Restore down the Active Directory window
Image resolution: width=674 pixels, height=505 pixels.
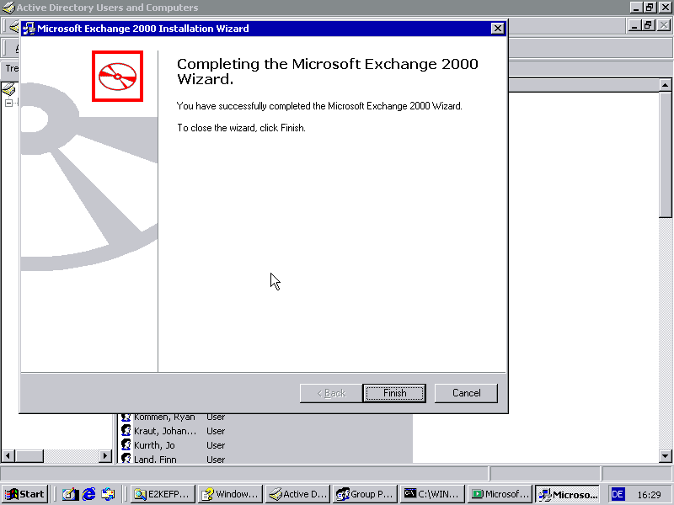[x=650, y=8]
